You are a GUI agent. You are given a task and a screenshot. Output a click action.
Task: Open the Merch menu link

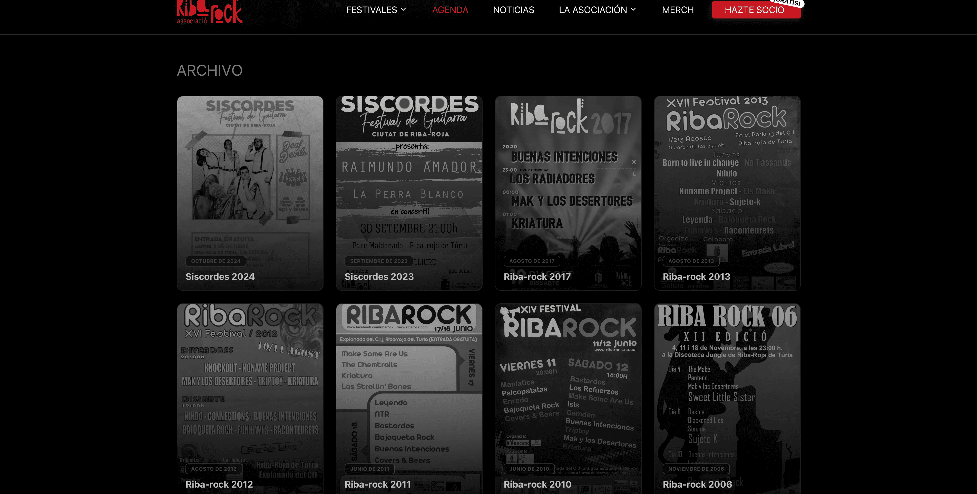[677, 10]
